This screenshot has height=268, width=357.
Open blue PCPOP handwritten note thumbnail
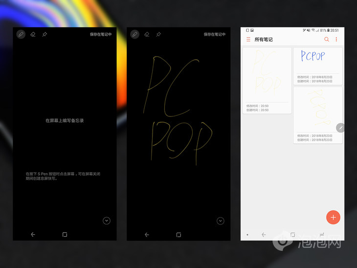(x=318, y=66)
